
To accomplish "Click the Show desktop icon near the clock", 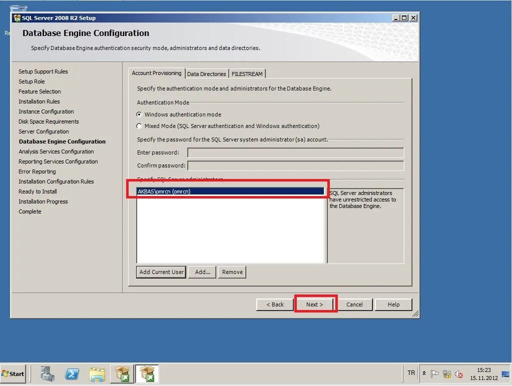I will click(x=505, y=374).
